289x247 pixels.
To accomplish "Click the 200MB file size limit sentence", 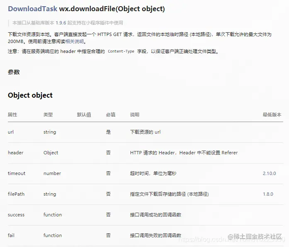I will coord(139,38).
